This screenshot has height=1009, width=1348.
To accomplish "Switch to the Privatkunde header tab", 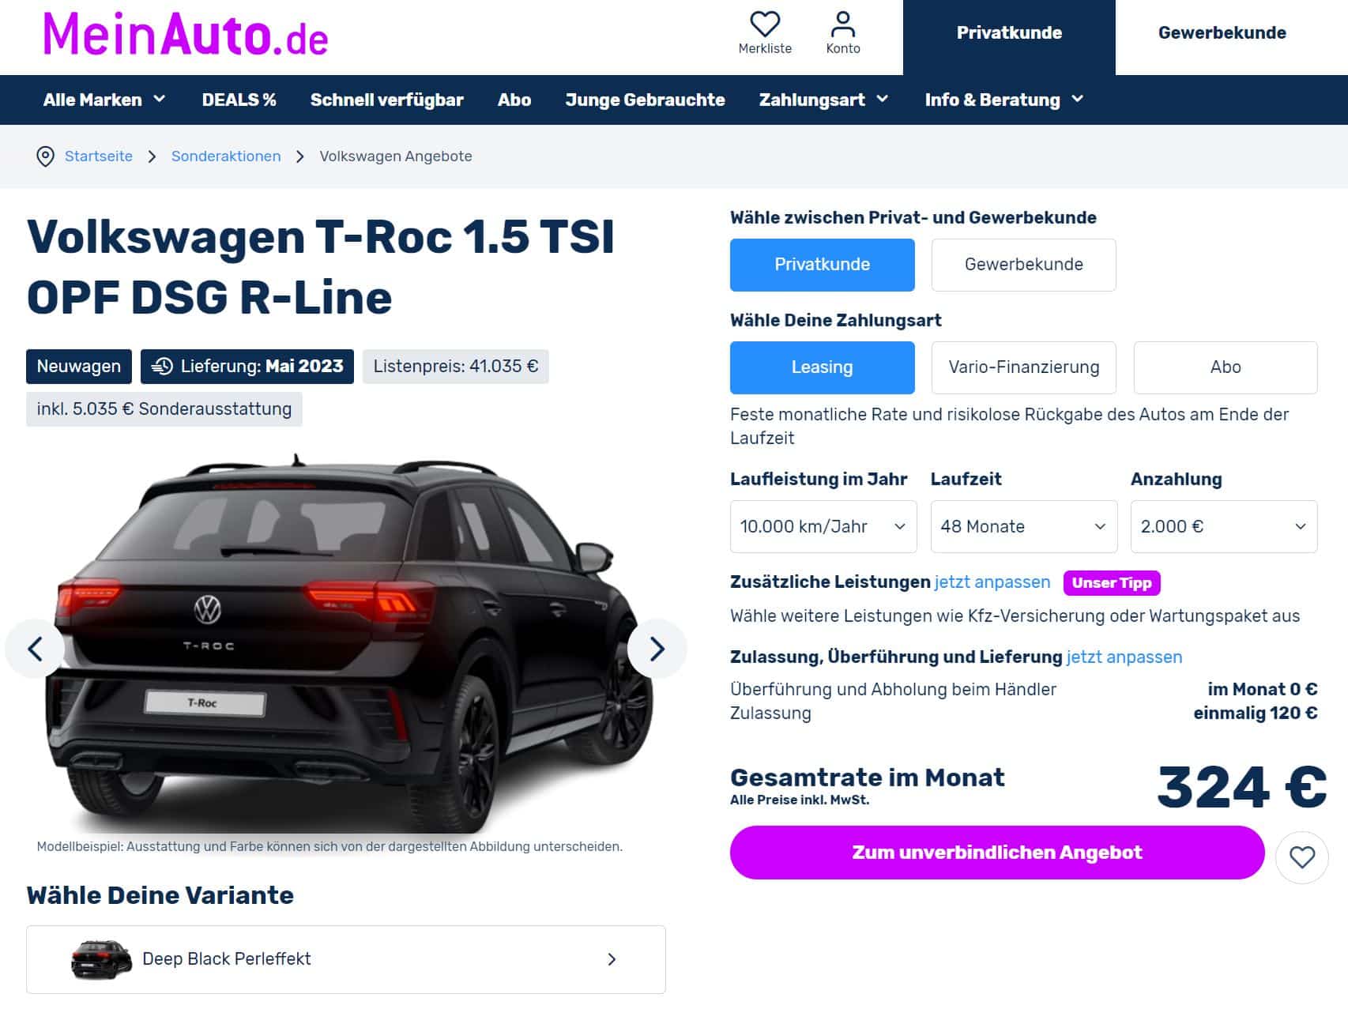I will [x=1009, y=37].
